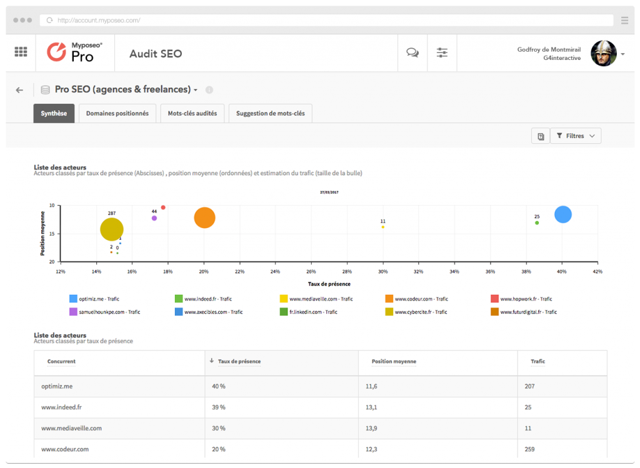Go back with the left arrow
The image size is (640, 468).
[19, 90]
